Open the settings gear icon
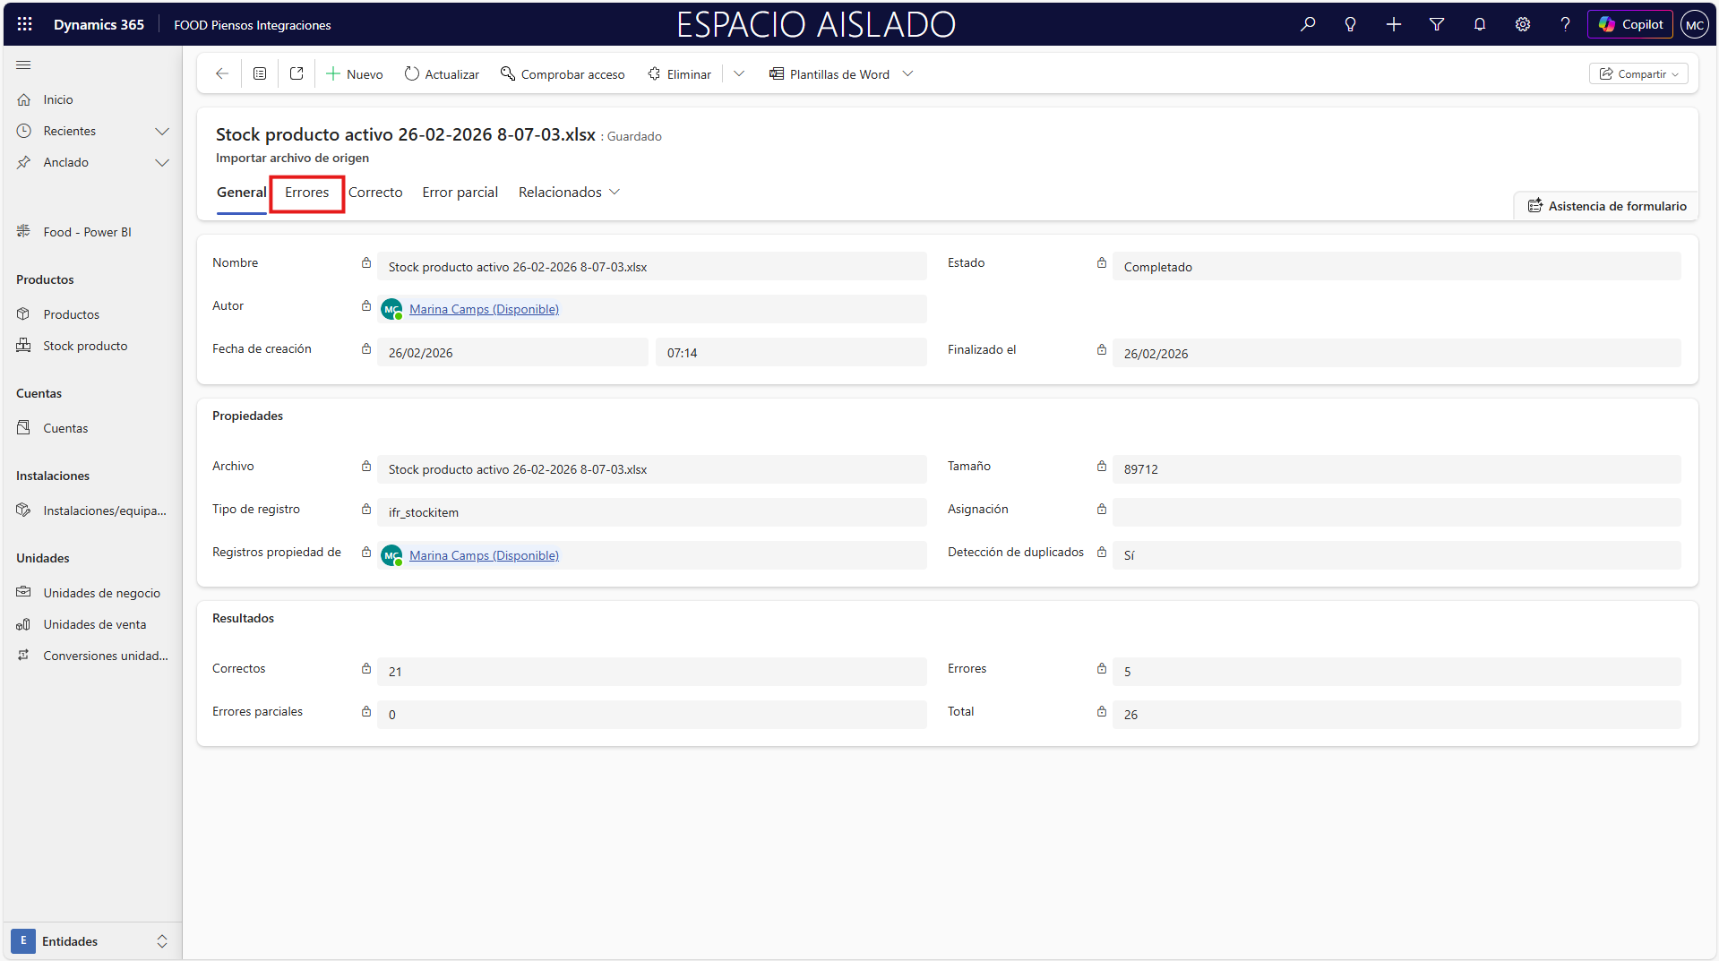Image resolution: width=1719 pixels, height=961 pixels. 1522,24
